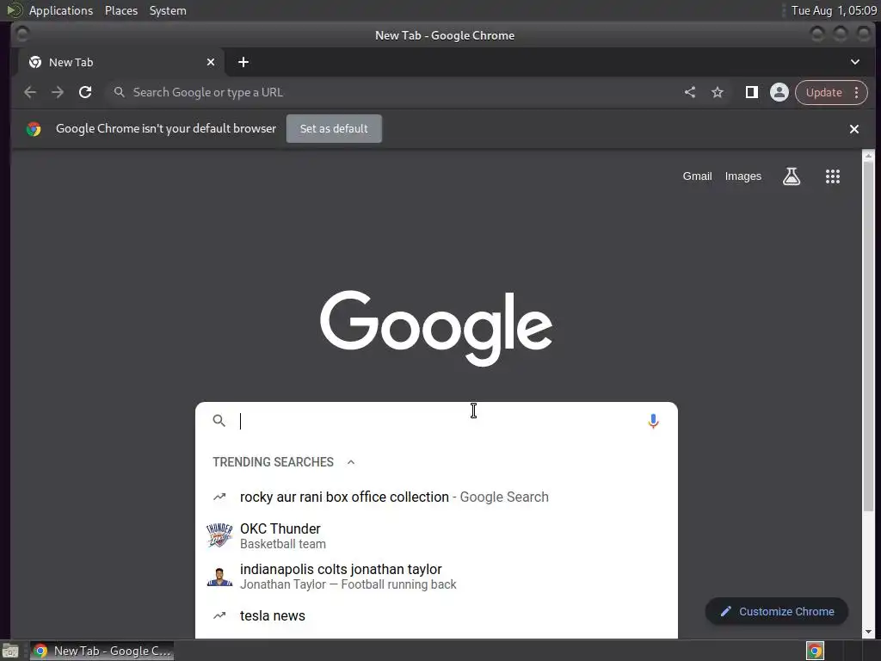
Task: Open the Places menu
Action: tap(121, 10)
